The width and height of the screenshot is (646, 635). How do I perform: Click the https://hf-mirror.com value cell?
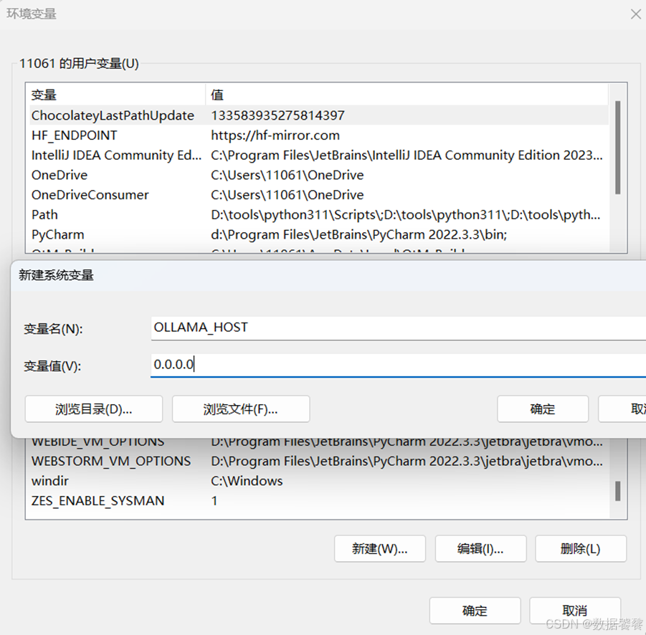(275, 135)
